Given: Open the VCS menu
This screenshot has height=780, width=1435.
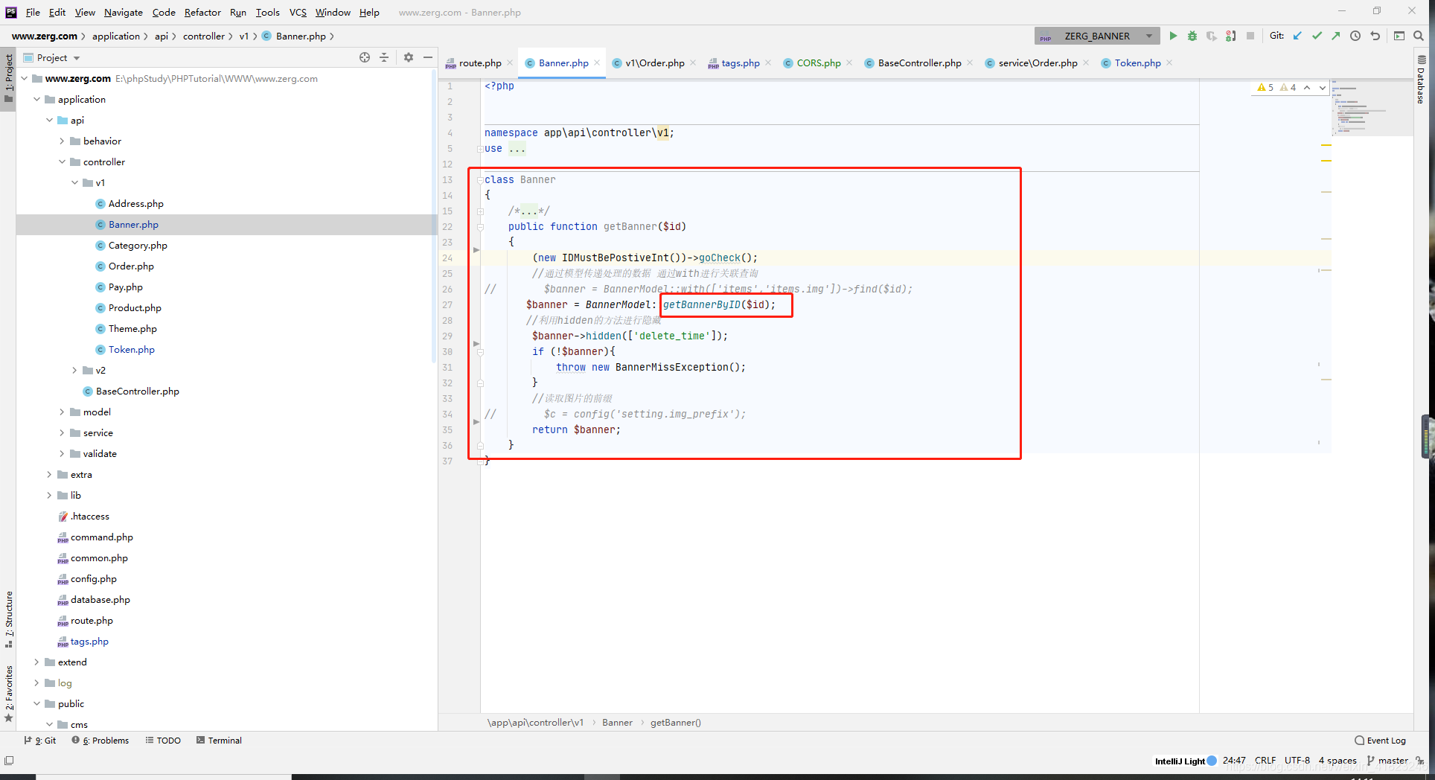Looking at the screenshot, I should pyautogui.click(x=298, y=12).
